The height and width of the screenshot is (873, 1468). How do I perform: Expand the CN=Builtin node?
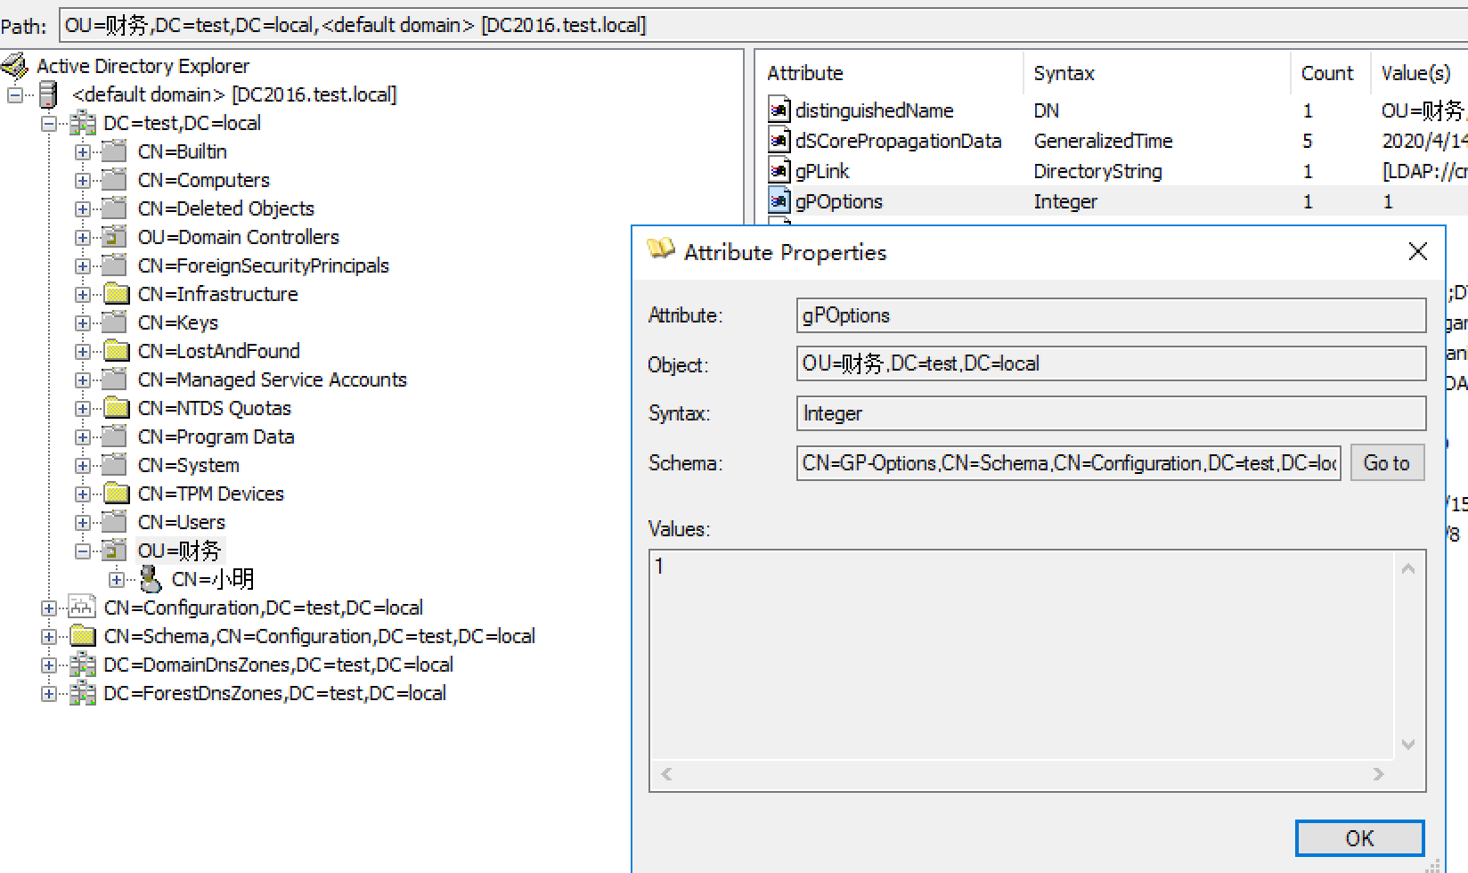[x=83, y=152]
